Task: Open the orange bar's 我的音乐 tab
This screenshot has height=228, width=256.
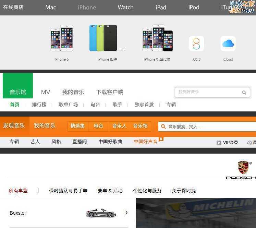Action: [45, 125]
